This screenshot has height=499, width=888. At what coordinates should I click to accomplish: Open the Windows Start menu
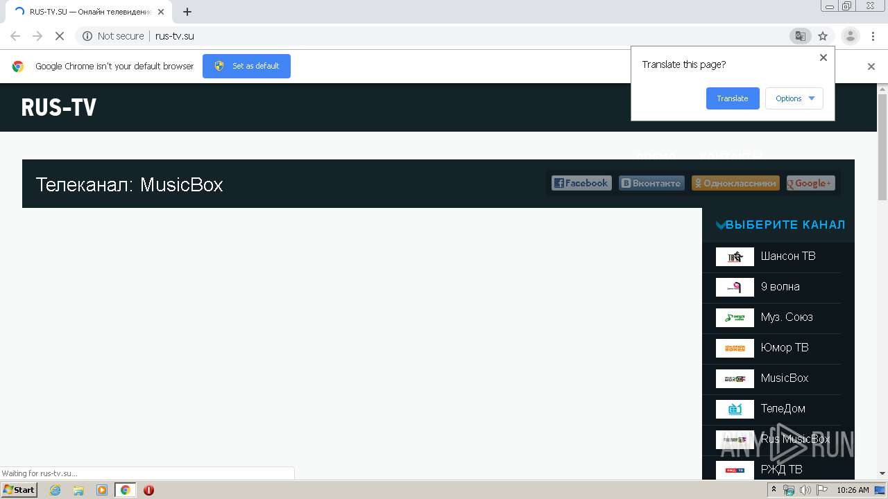tap(19, 490)
